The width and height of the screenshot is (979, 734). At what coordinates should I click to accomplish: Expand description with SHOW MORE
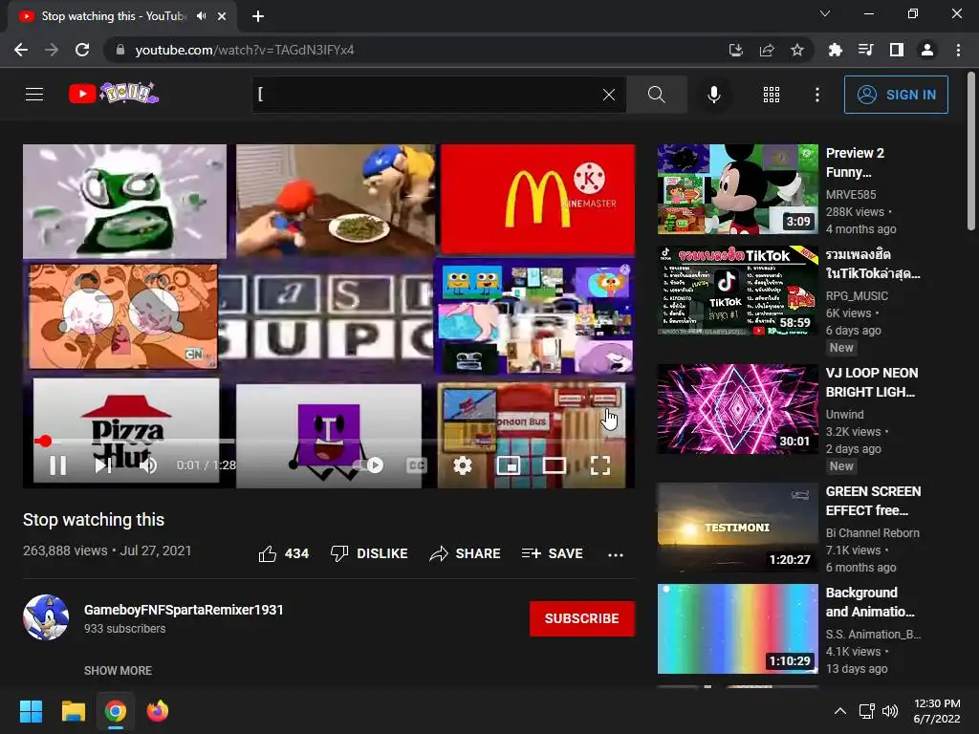click(x=118, y=670)
